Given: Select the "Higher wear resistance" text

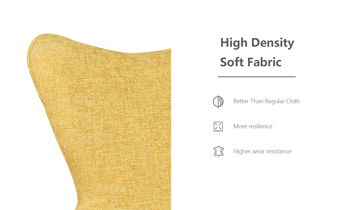Looking at the screenshot, I should [262, 151].
